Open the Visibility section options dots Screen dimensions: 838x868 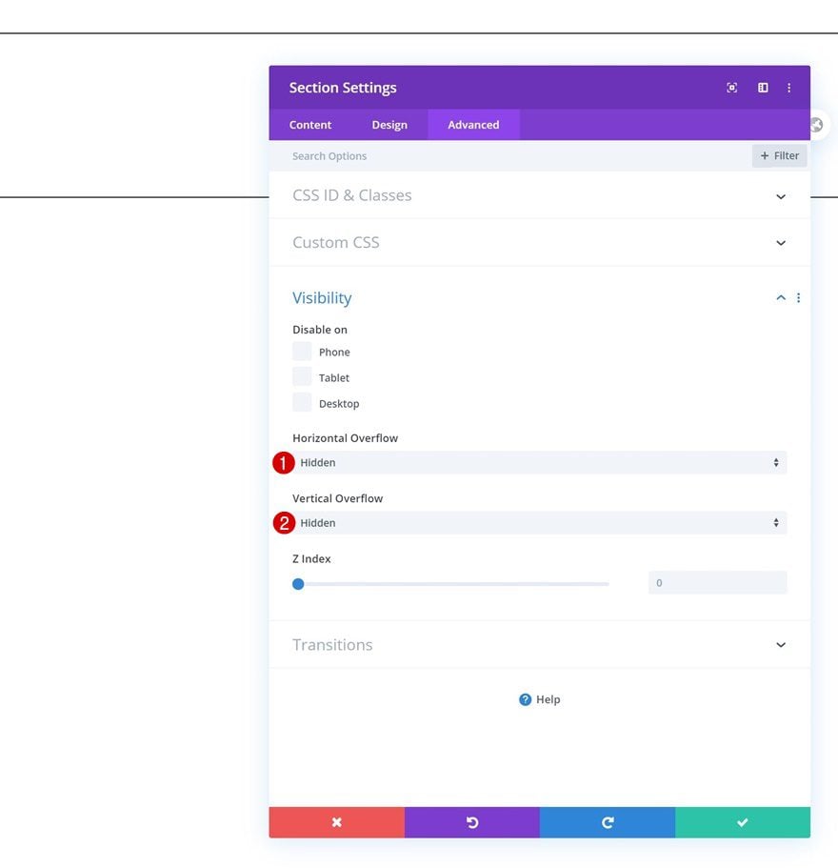pyautogui.click(x=798, y=298)
